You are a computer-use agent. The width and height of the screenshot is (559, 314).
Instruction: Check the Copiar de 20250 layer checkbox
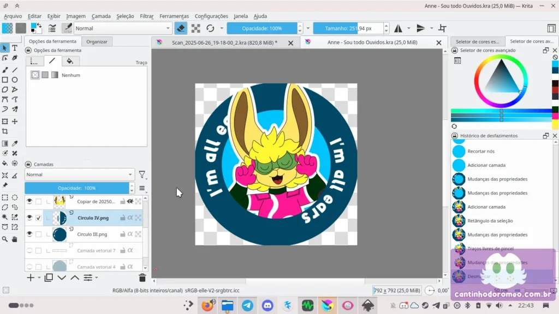39,202
